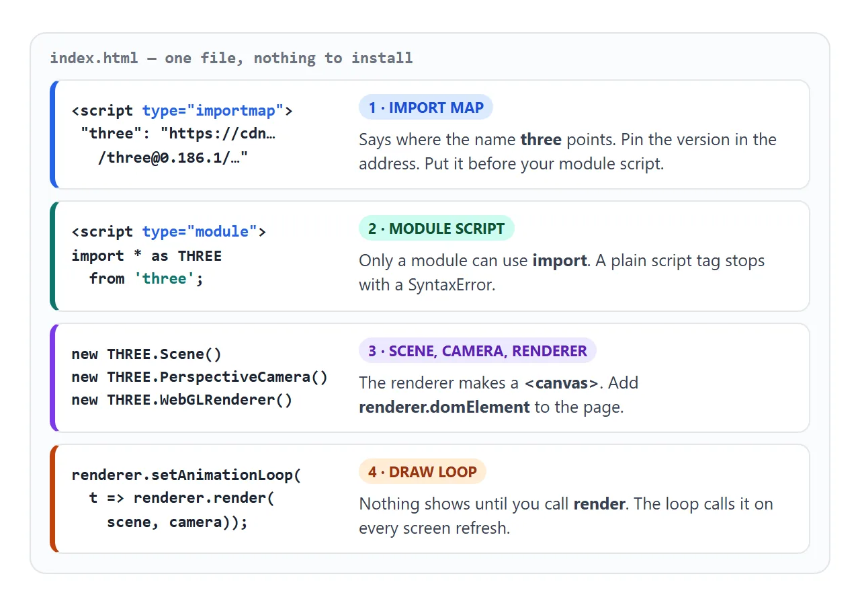
Task: Click the code line 'renderer.setAnimationLoop('
Action: tap(187, 475)
